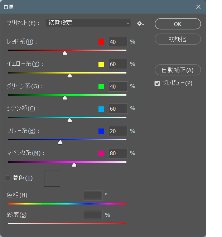The image size is (222, 237).
Task: Click the red color swatch
Action: [101, 42]
